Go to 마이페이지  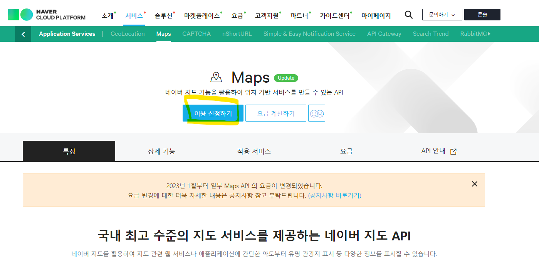tap(376, 16)
